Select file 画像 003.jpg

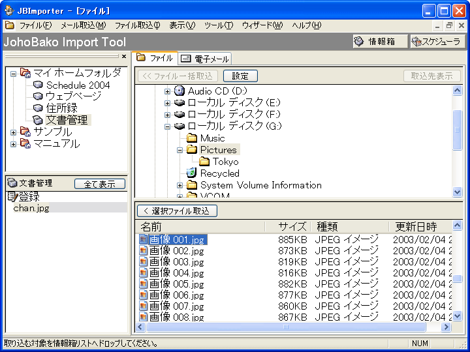176,261
